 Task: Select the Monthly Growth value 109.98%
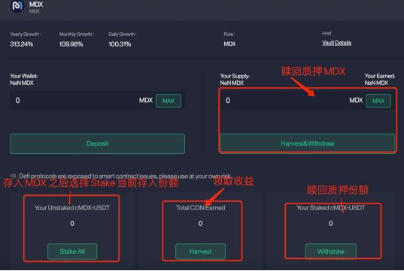click(71, 44)
